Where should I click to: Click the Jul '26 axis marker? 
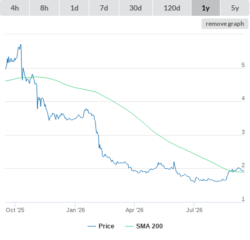coord(194,210)
